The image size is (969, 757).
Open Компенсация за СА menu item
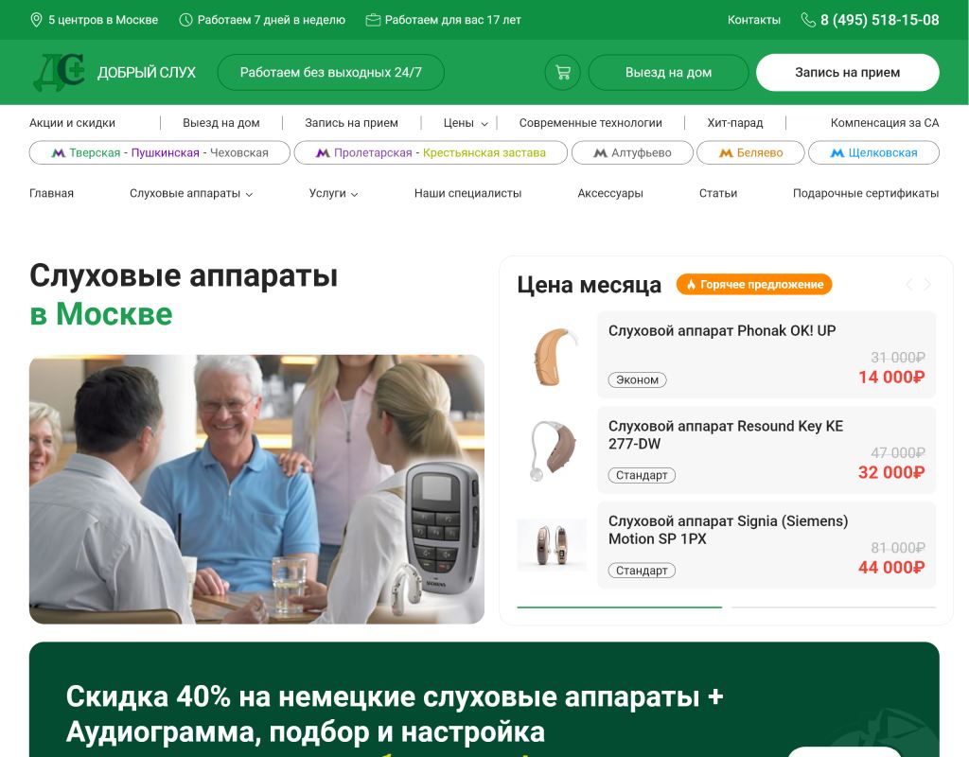coord(885,123)
